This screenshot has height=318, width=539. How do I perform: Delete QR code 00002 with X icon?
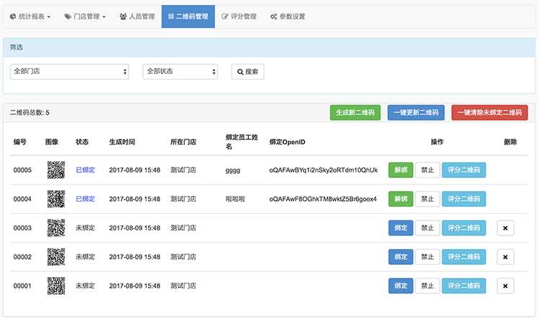point(505,257)
